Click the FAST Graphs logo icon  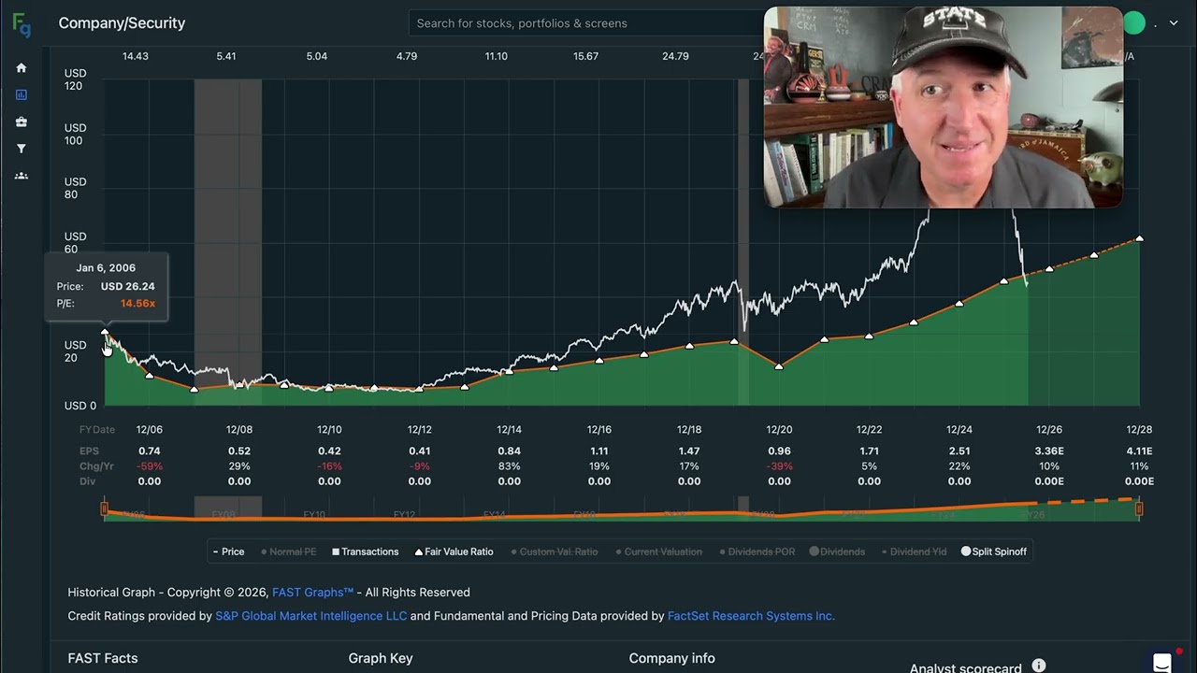22,24
